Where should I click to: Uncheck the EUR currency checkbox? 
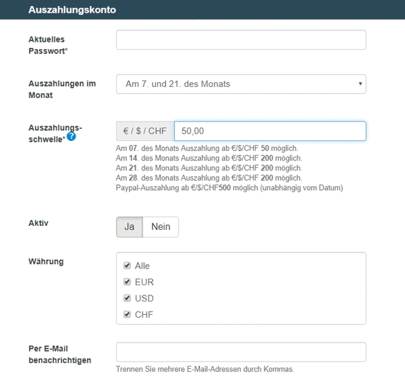pyautogui.click(x=127, y=282)
